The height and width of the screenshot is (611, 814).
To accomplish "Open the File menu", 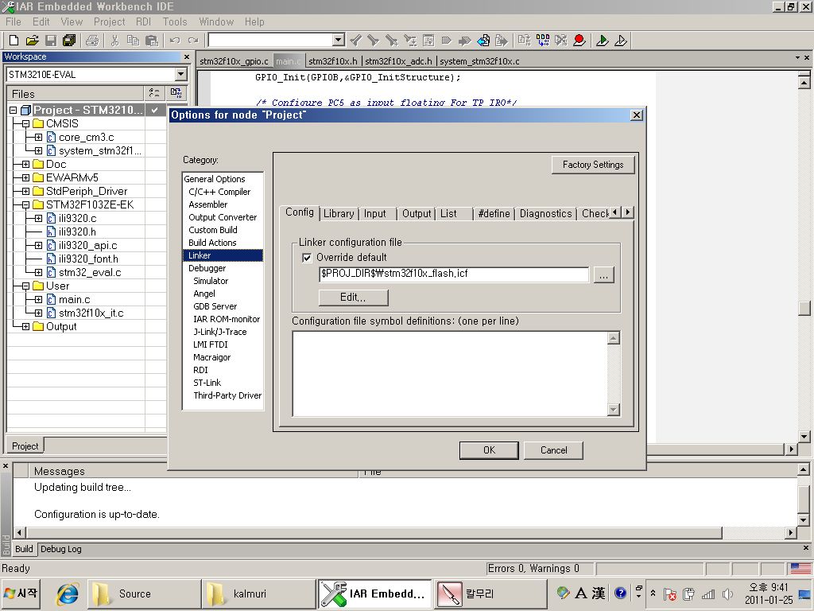I will [14, 21].
